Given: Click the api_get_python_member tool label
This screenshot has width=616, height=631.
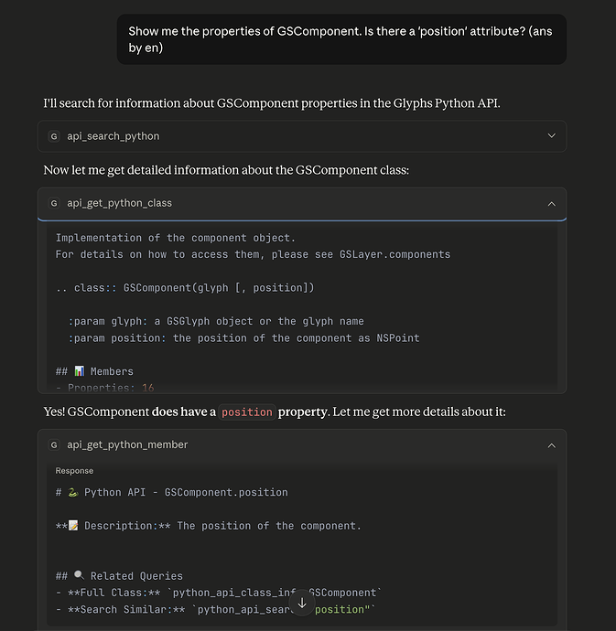Looking at the screenshot, I should point(127,444).
